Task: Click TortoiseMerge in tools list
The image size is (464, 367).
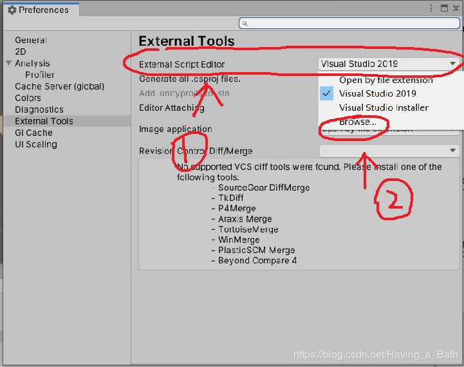Action: (x=248, y=229)
